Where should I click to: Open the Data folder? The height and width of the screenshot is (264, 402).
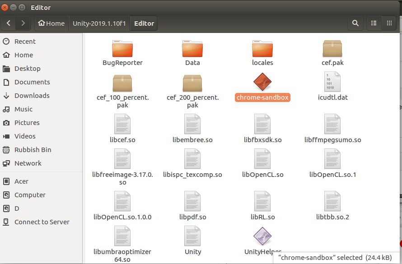192,48
